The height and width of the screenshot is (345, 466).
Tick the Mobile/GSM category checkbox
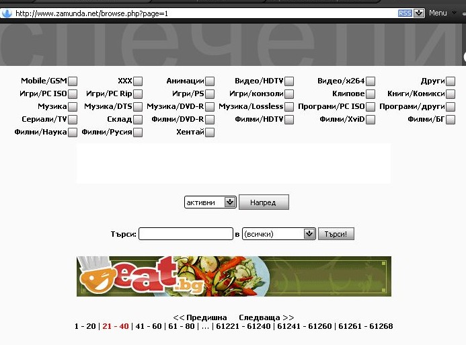[73, 81]
